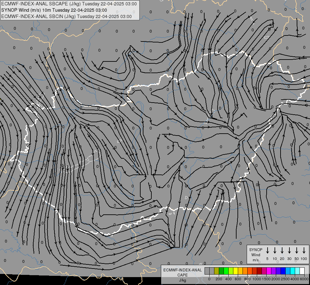
Task: Click the 1500 tick label in CAPE legend
Action: click(266, 279)
